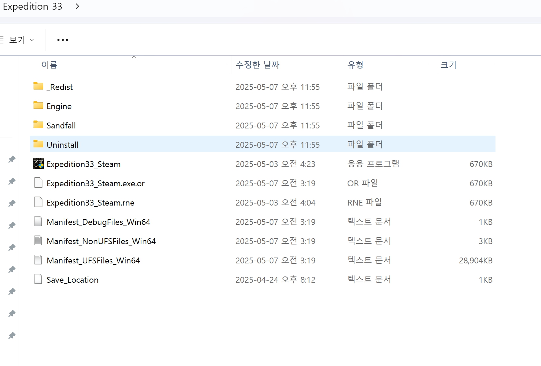Select the Save_Location file name

72,280
